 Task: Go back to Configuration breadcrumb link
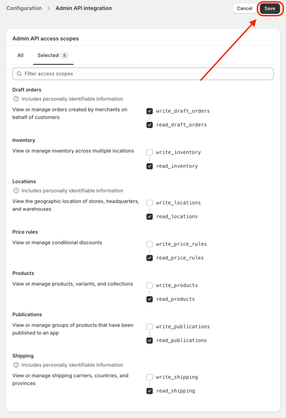coord(24,8)
